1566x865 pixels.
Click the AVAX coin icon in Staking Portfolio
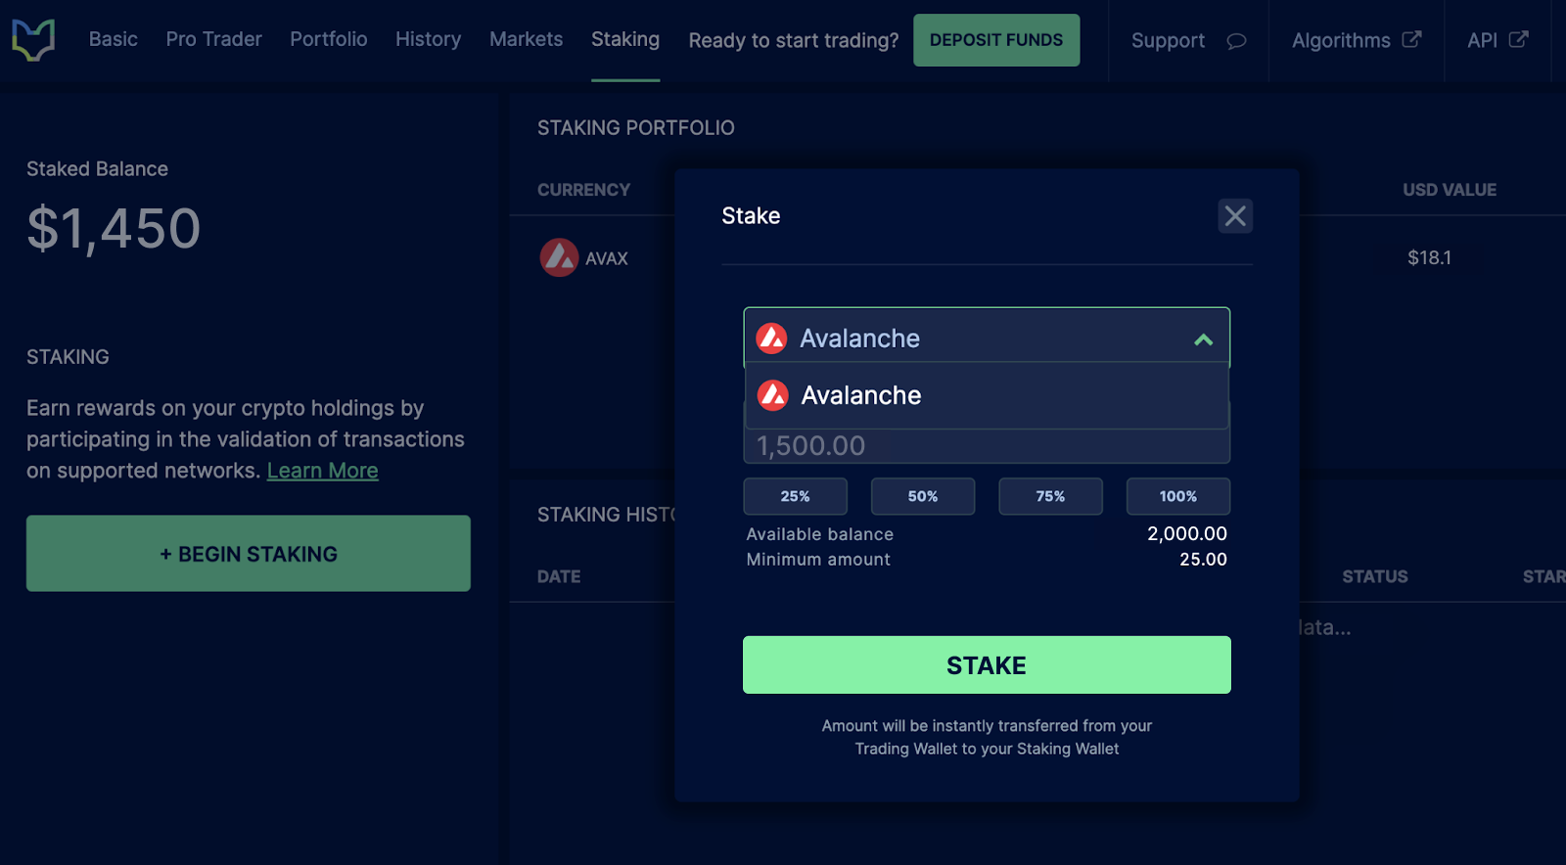559,257
